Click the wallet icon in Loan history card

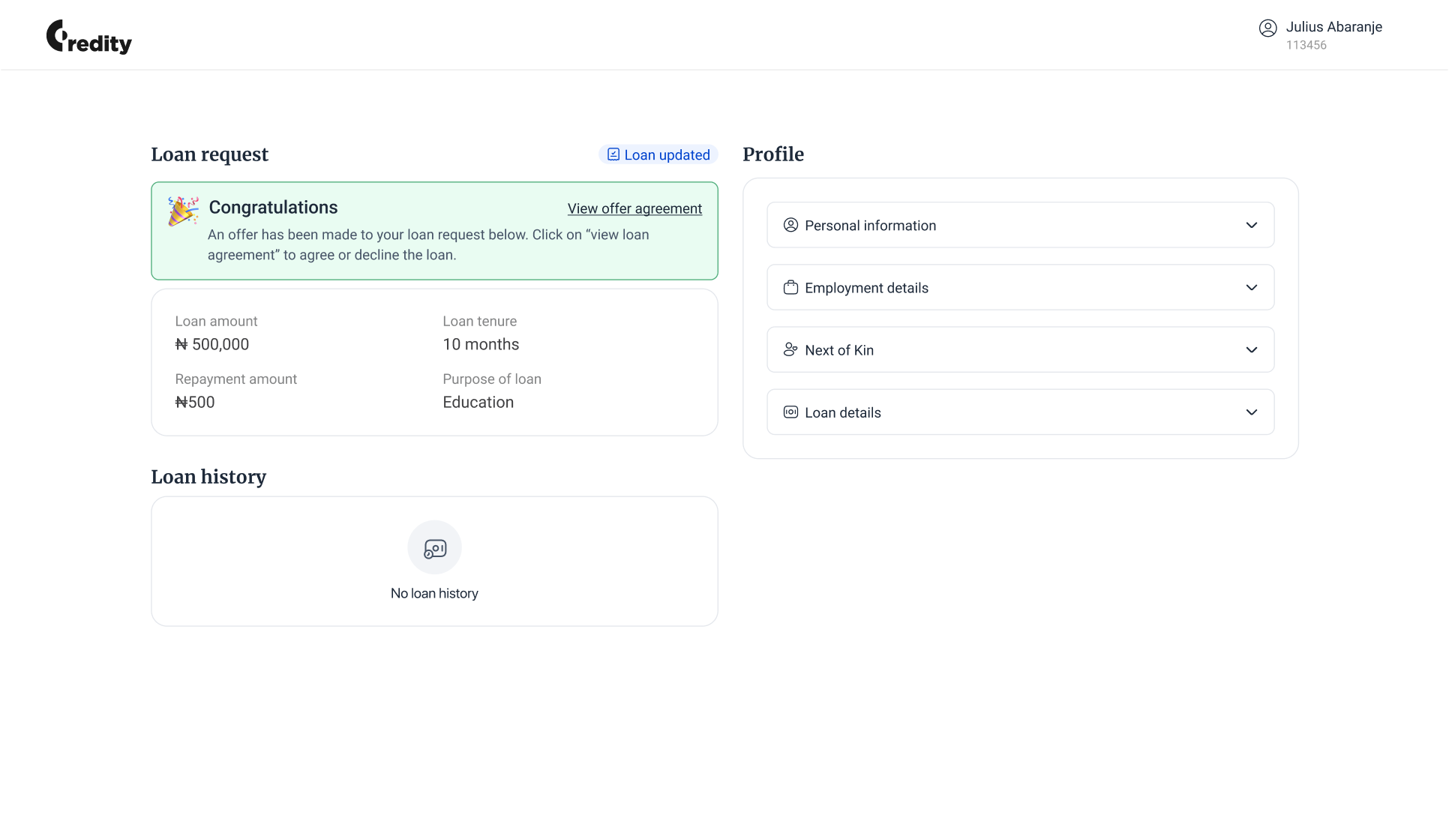point(434,547)
